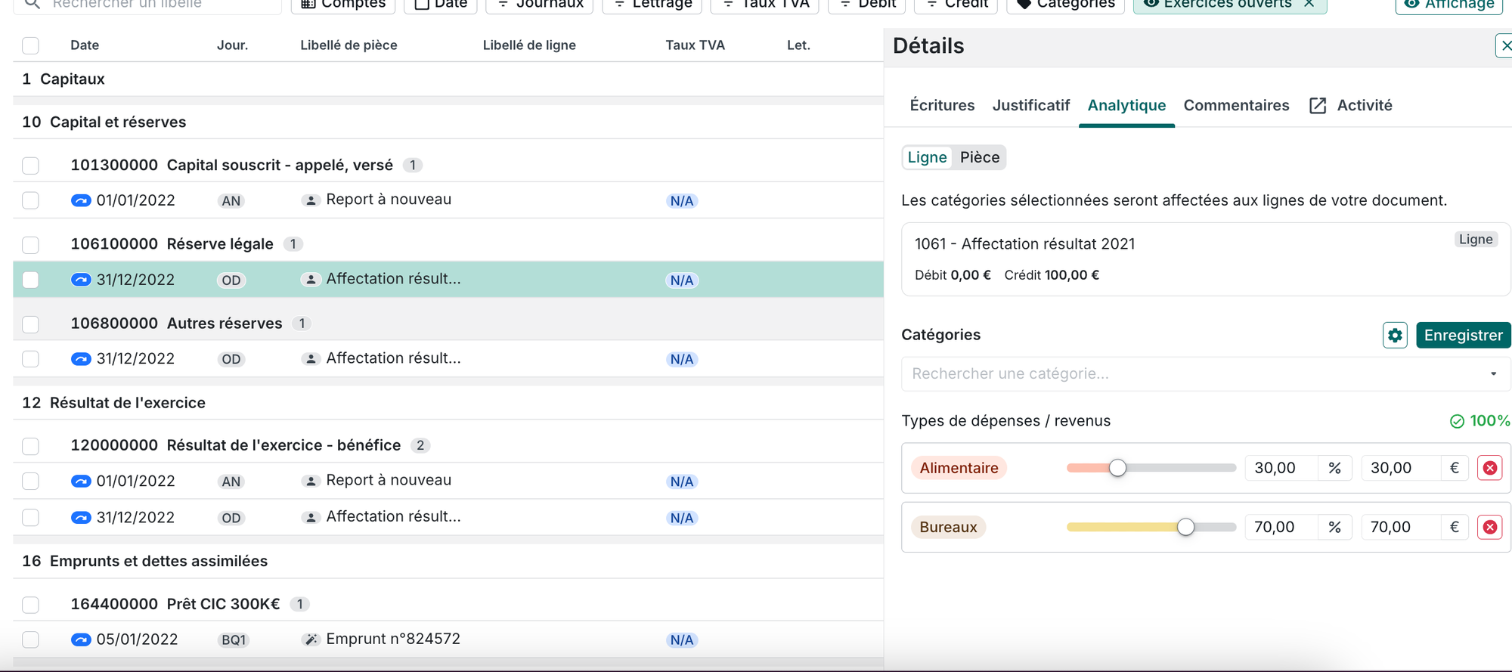Viewport: 1512px width, 672px height.
Task: Open the Affichage display options
Action: [x=1449, y=5]
